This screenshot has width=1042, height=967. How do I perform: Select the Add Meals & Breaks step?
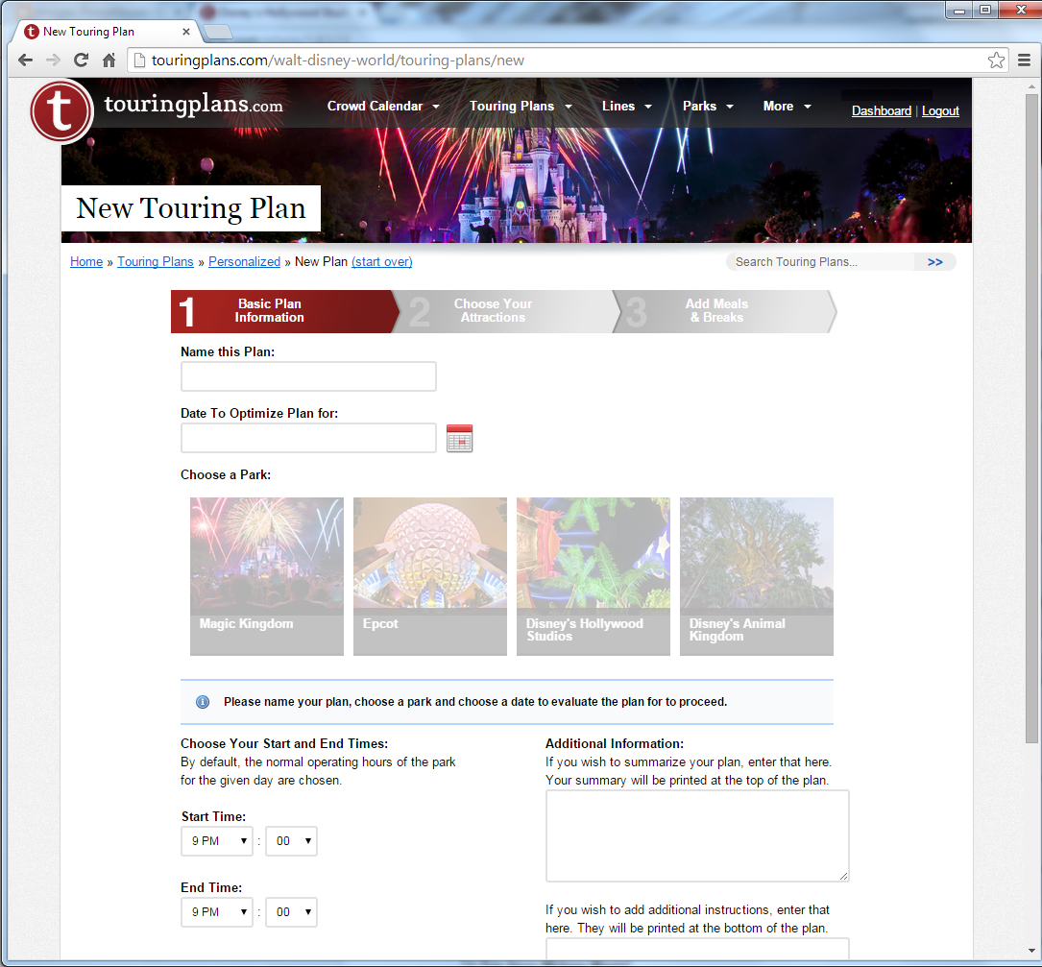click(717, 311)
